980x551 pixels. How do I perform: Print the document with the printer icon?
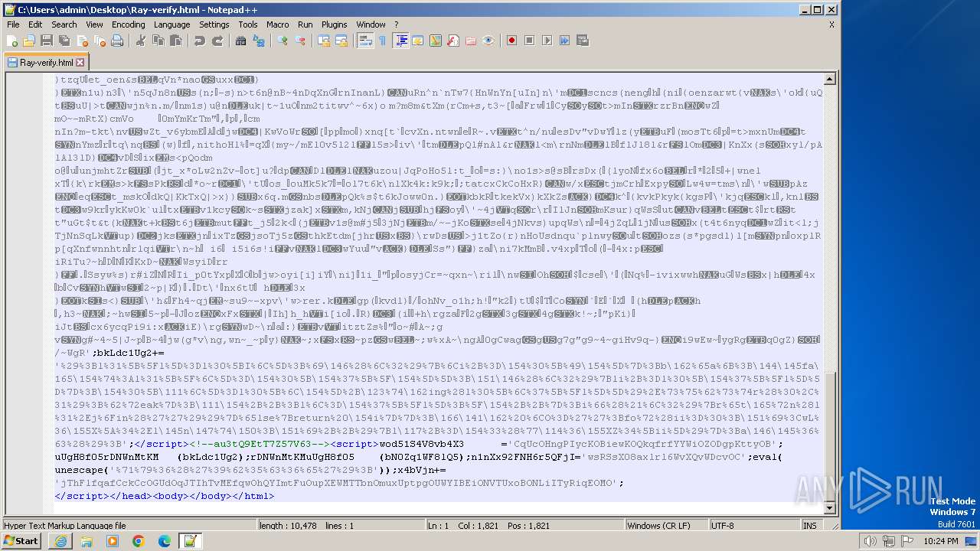click(x=117, y=41)
